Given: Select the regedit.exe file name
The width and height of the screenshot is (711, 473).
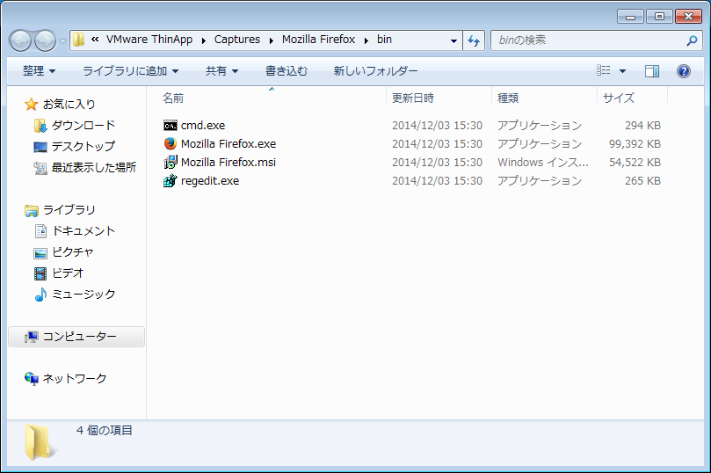Looking at the screenshot, I should click(x=209, y=181).
